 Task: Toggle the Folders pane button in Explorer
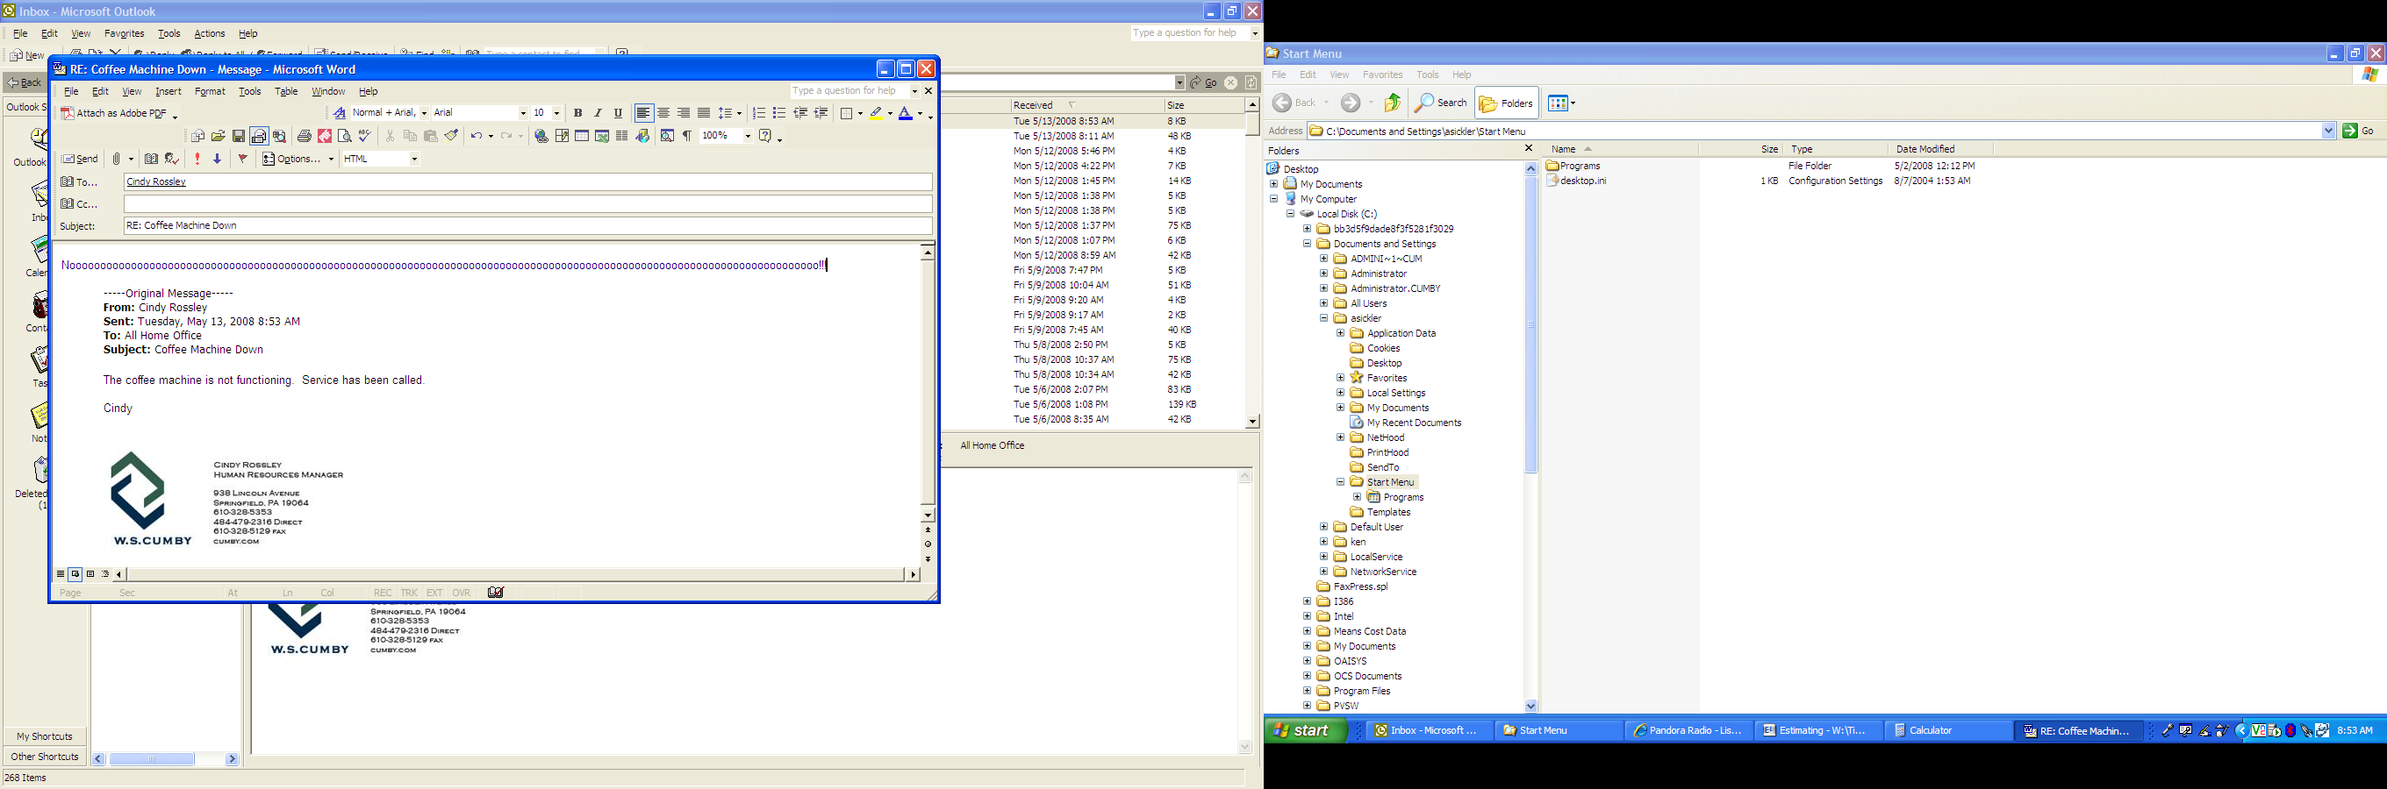coord(1506,103)
